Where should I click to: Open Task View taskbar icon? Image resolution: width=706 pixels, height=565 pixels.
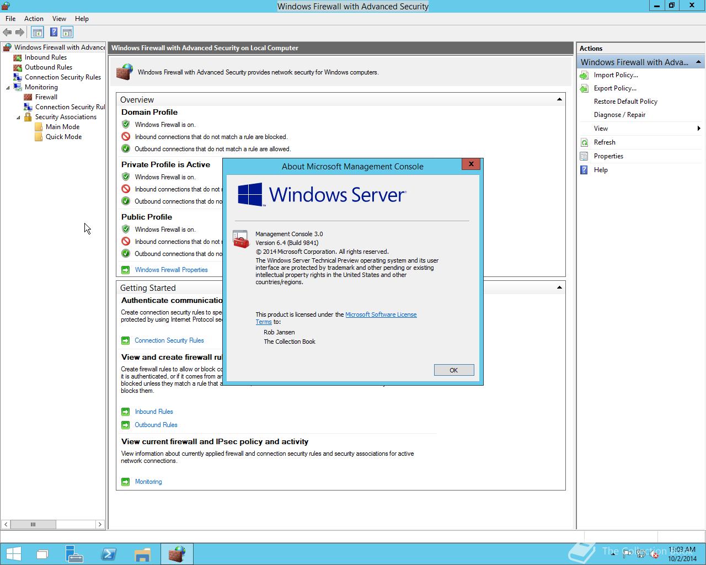(x=42, y=555)
